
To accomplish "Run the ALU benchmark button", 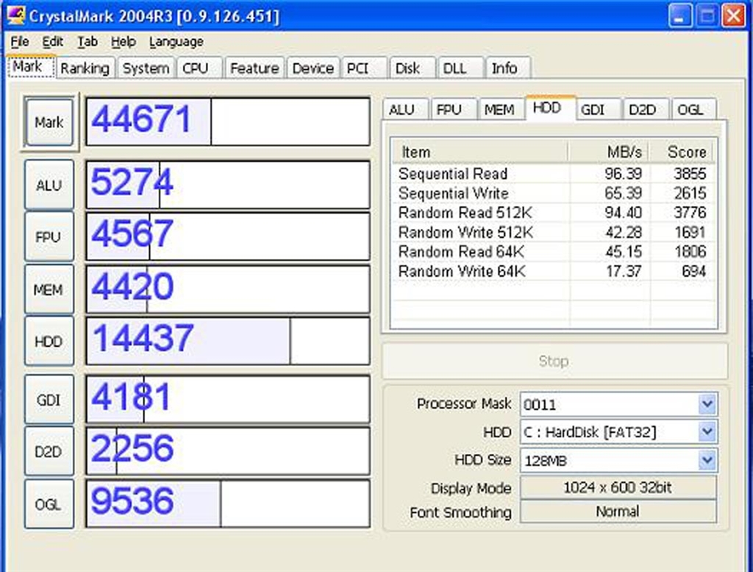I will point(49,185).
